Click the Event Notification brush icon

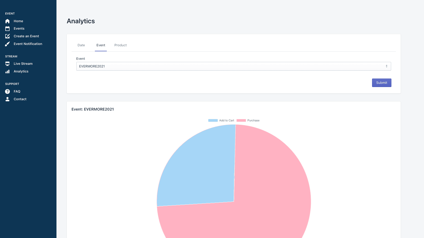[x=7, y=44]
